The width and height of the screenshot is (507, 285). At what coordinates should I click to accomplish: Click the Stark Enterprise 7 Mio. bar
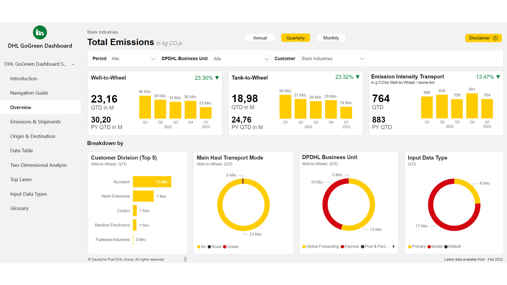[143, 196]
